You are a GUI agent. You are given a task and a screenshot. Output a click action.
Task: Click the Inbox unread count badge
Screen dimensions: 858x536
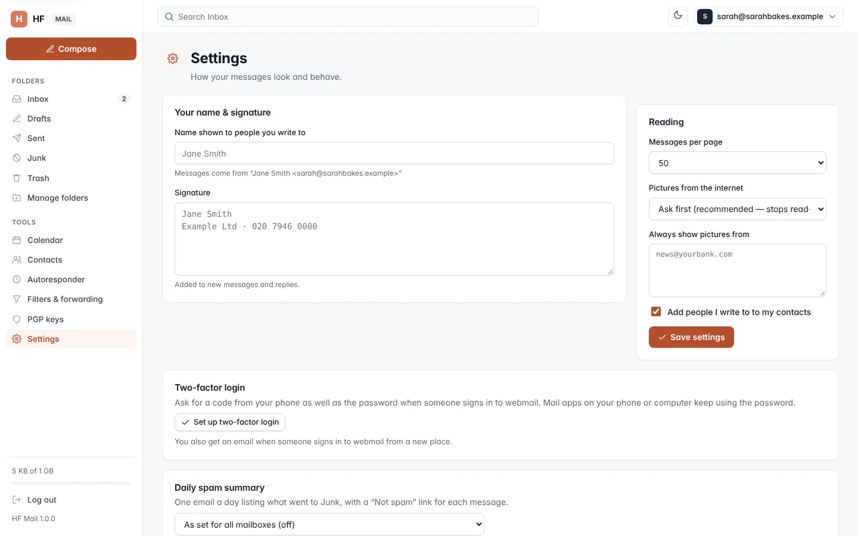124,99
